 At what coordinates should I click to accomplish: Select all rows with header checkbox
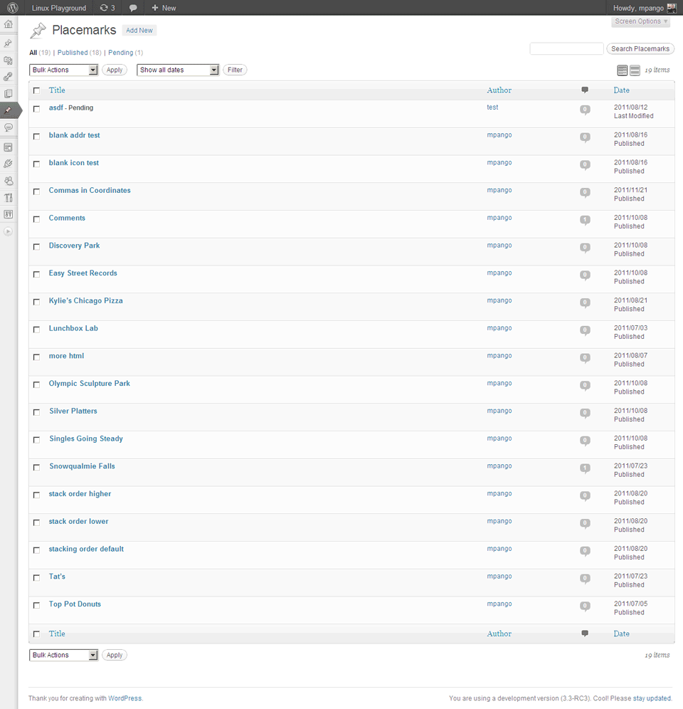(x=36, y=90)
